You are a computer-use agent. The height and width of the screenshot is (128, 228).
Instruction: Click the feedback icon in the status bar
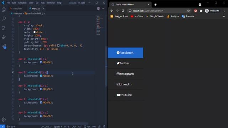pos(99,127)
